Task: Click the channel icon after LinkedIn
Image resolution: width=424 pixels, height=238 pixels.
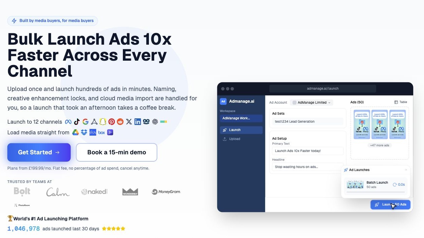Action: point(146,122)
